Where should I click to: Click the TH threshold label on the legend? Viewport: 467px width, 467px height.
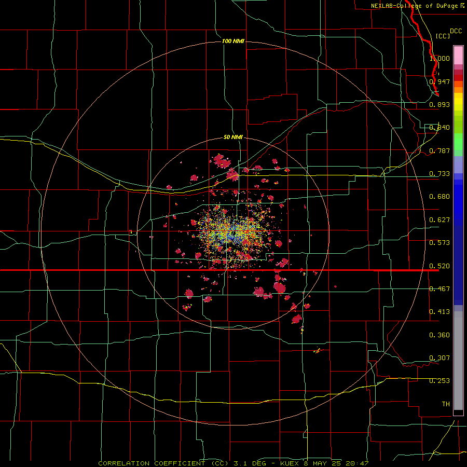(x=446, y=404)
